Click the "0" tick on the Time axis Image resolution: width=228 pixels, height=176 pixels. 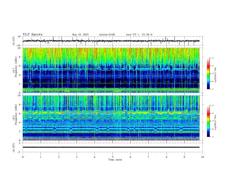(23, 157)
